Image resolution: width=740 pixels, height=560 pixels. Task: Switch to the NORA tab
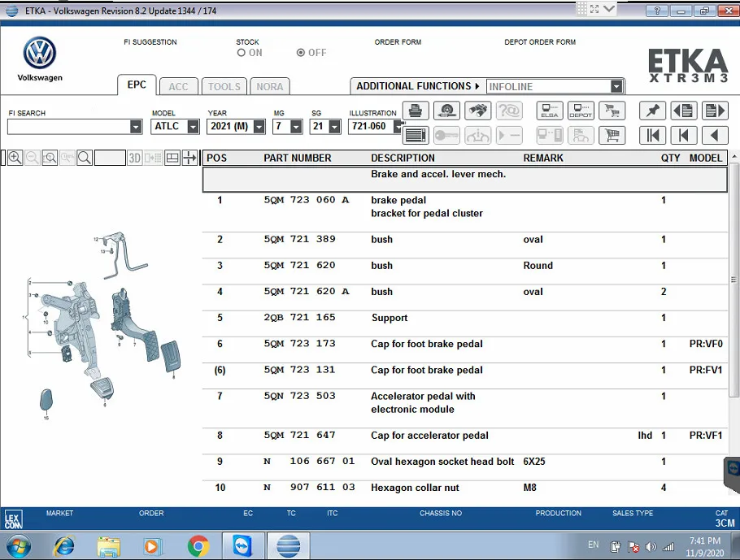click(270, 86)
